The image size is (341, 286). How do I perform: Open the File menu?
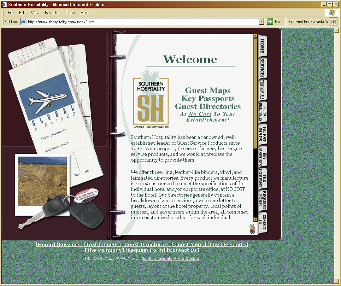pos(11,13)
